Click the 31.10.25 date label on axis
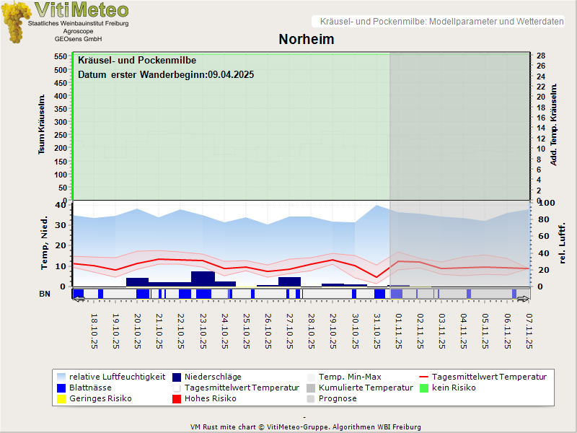This screenshot has height=433, width=577. tap(377, 331)
